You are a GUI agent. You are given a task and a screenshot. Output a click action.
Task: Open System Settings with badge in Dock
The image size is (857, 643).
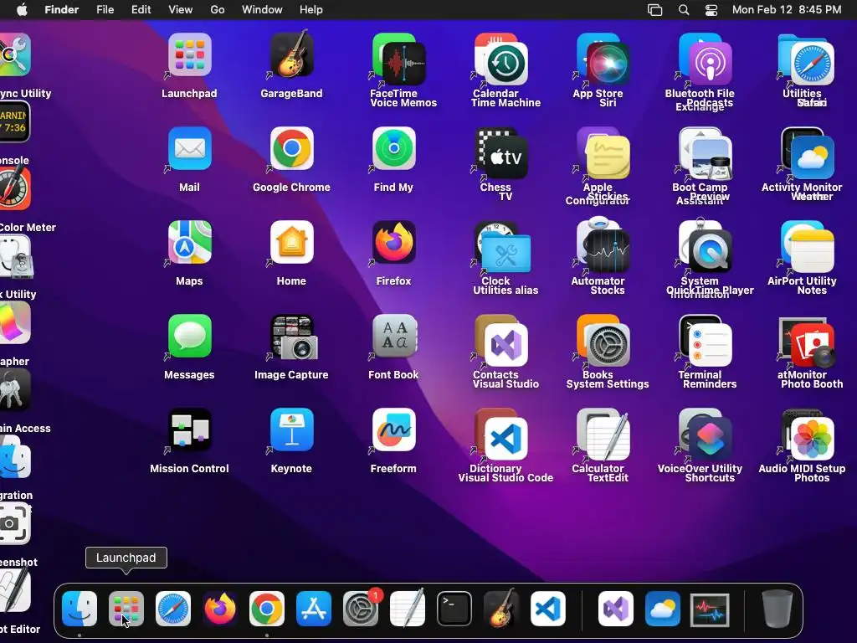click(361, 610)
